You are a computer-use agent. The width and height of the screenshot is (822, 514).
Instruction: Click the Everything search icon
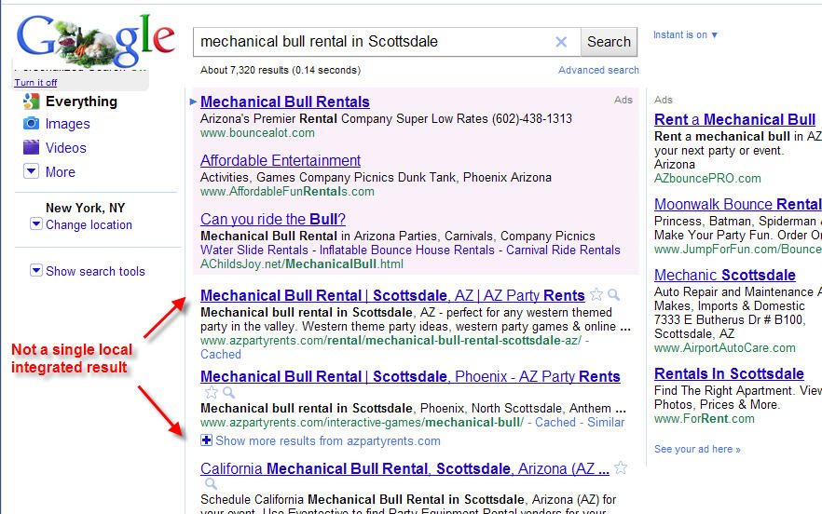[31, 101]
